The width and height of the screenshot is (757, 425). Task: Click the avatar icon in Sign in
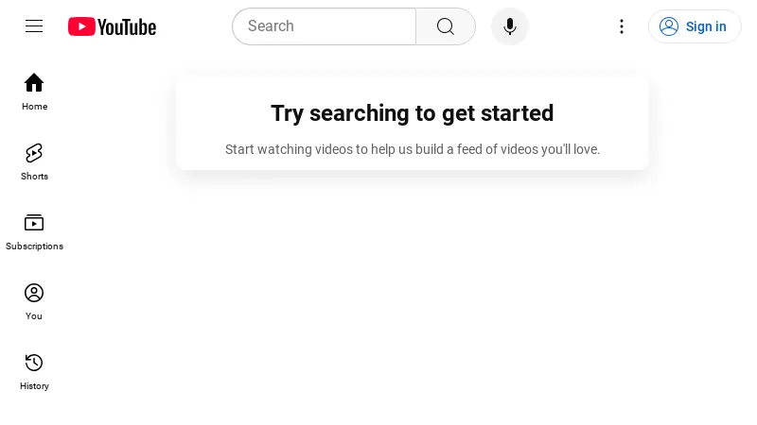click(669, 26)
